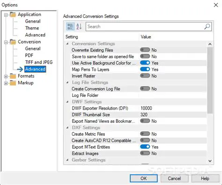Click the Setting column header

pyautogui.click(x=72, y=37)
